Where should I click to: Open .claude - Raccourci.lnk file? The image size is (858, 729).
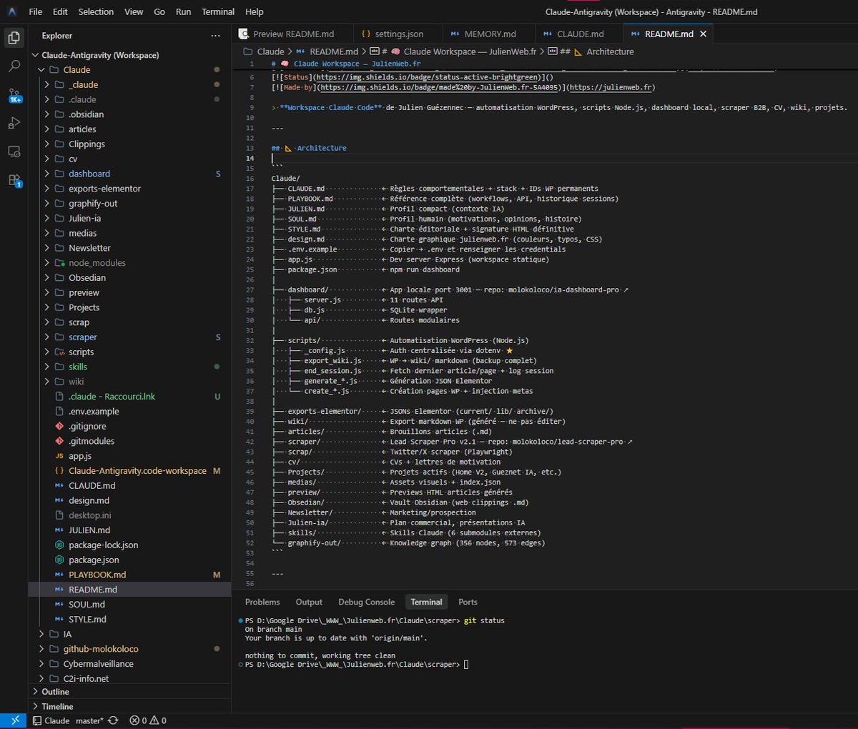click(129, 397)
